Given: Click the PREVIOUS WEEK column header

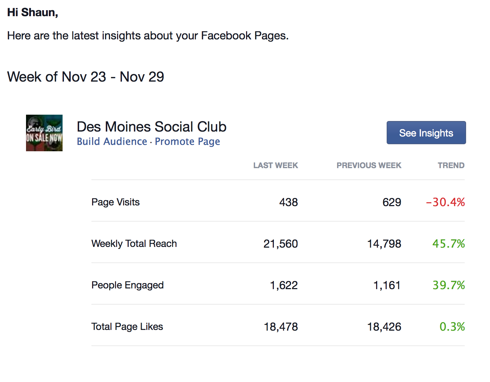Looking at the screenshot, I should pos(369,165).
